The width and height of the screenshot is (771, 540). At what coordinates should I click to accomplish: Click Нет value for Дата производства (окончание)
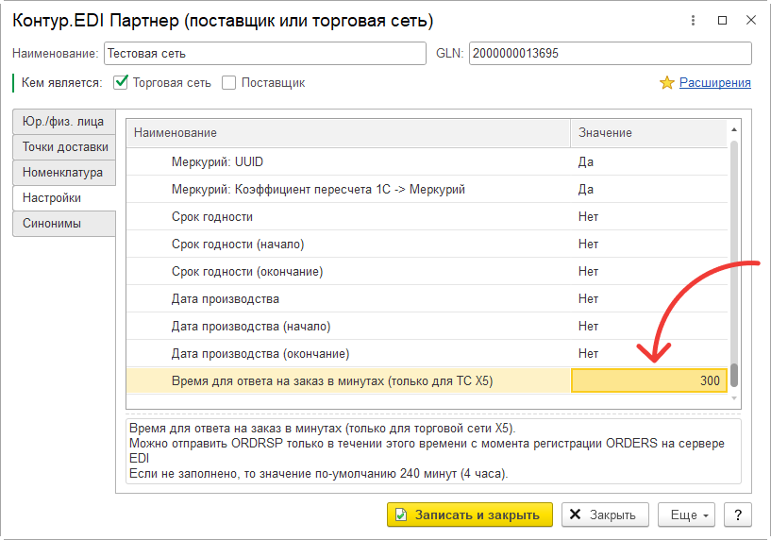click(x=588, y=354)
